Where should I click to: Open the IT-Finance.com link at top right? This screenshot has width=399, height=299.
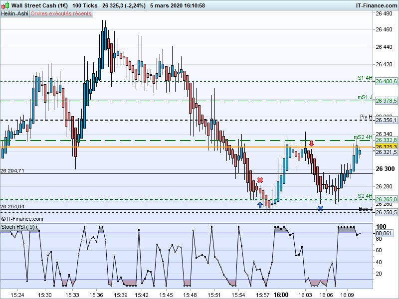377,5
